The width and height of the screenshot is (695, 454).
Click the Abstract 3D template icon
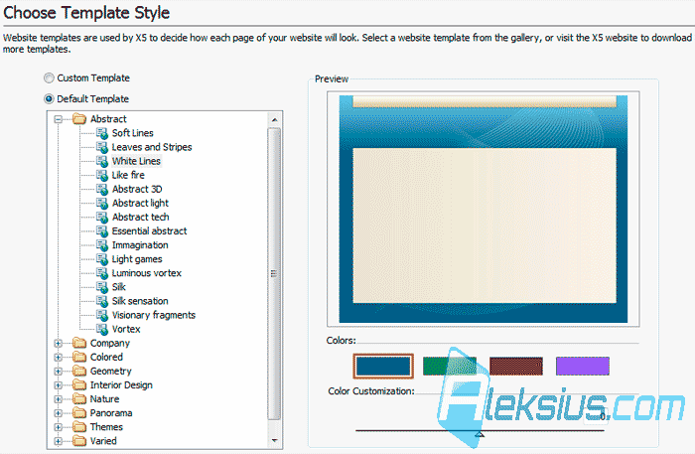point(102,190)
